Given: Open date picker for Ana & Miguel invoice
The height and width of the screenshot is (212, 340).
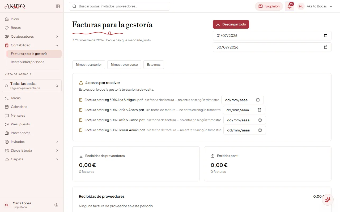Looking at the screenshot, I should point(258,100).
